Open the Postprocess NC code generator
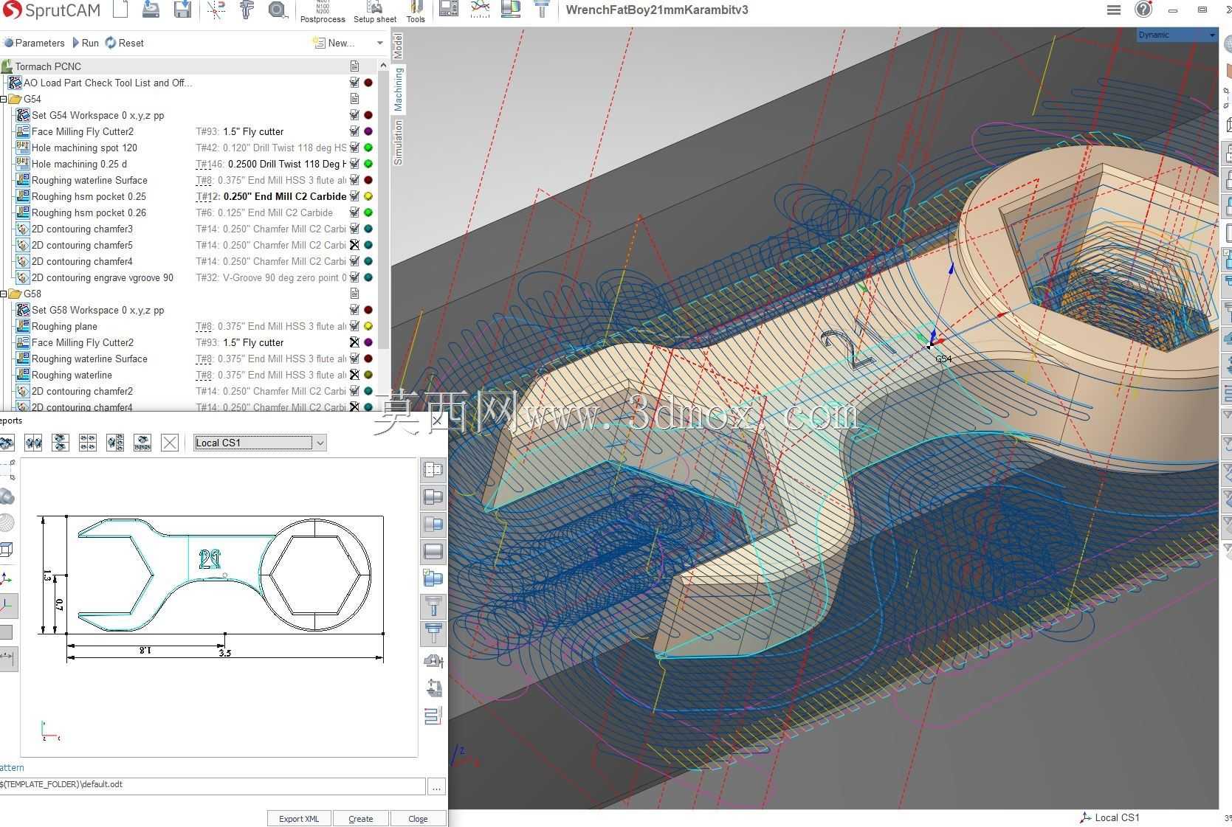1232x827 pixels. (x=323, y=12)
